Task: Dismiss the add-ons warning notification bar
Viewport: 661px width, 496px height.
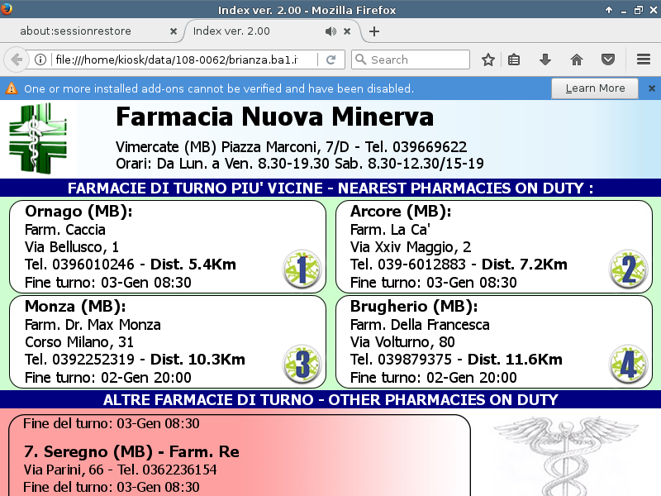Action: coord(651,88)
